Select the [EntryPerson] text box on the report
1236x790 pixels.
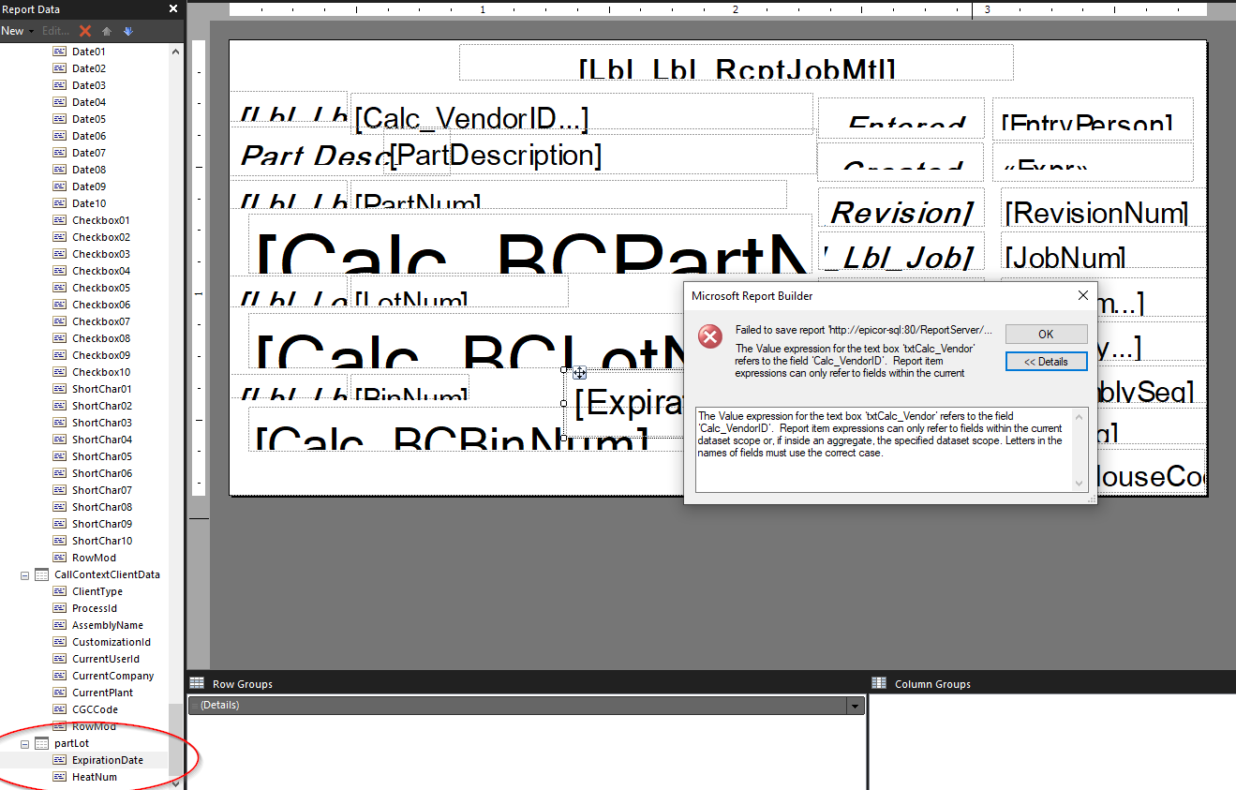coord(1093,119)
